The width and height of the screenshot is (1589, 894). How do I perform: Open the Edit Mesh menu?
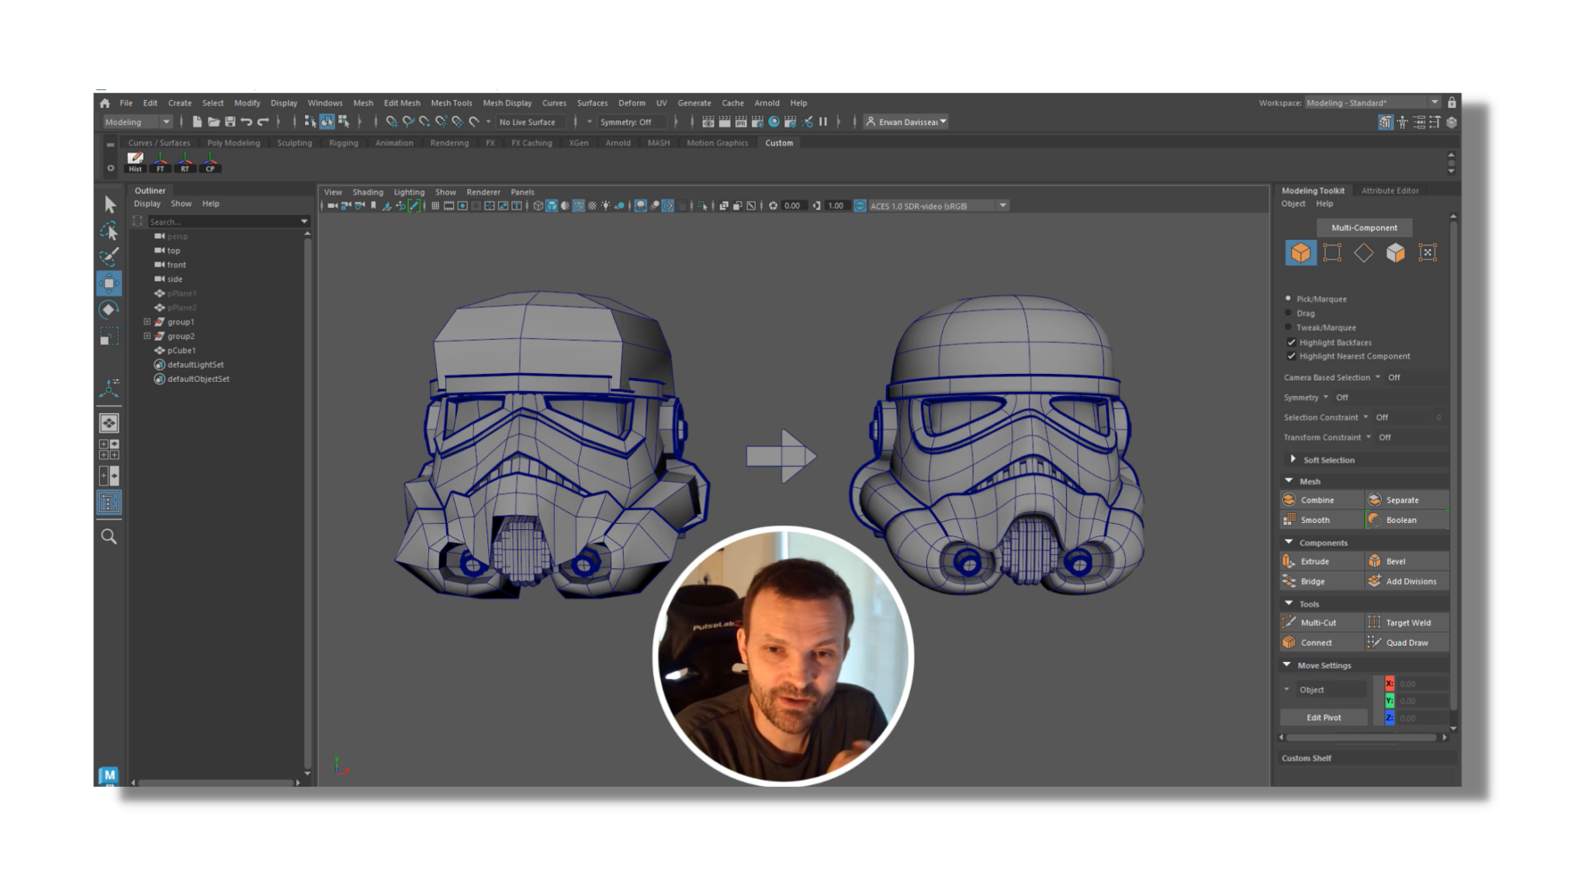pos(401,102)
